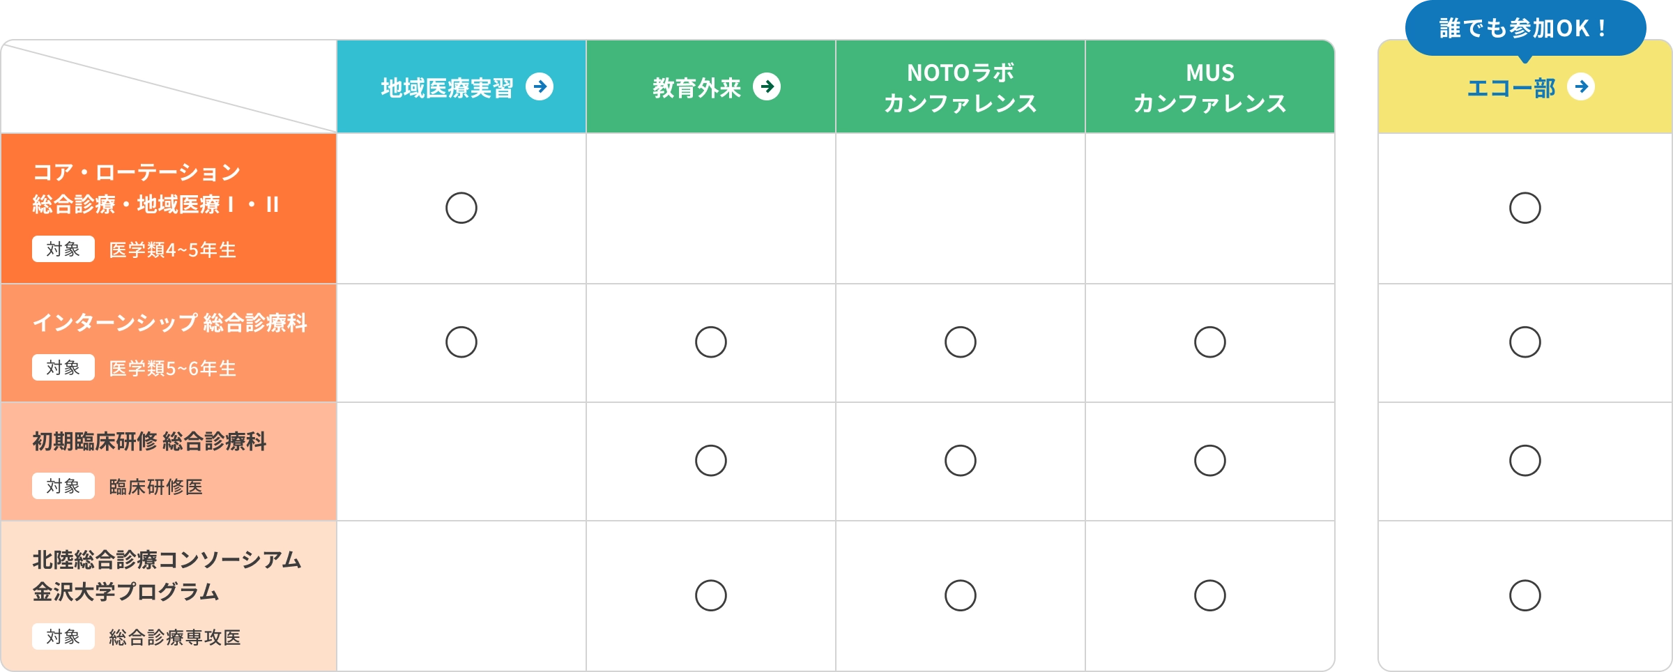
Task: Open the エコー部 header link
Action: [1511, 88]
